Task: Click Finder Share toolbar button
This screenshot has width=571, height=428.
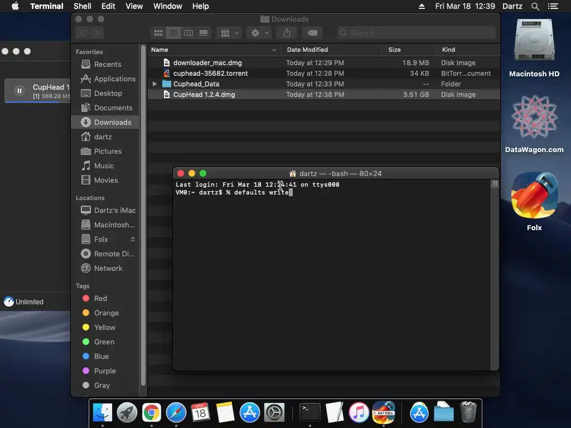Action: (287, 33)
